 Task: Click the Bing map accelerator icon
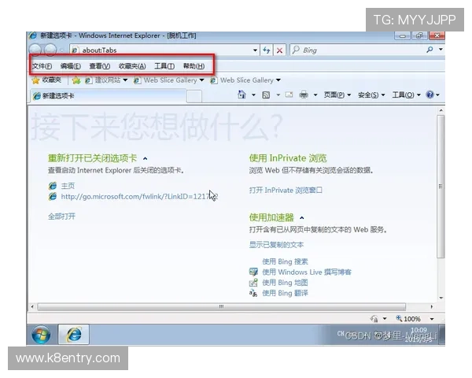point(253,283)
